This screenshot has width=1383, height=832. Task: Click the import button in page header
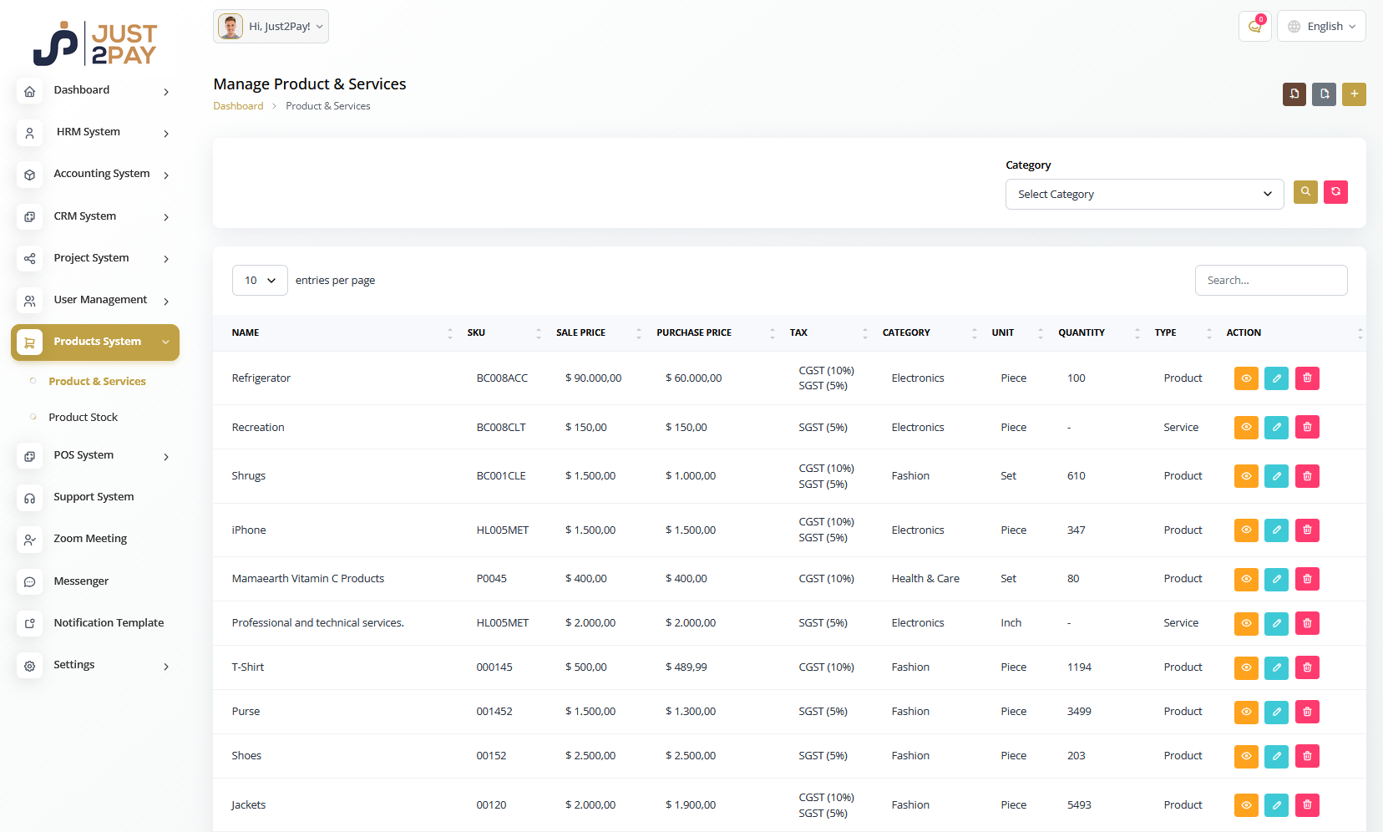[x=1294, y=94]
